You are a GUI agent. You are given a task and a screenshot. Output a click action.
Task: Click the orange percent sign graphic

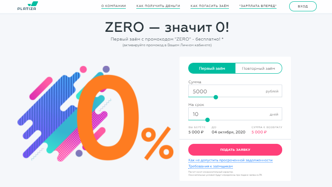[158, 143]
